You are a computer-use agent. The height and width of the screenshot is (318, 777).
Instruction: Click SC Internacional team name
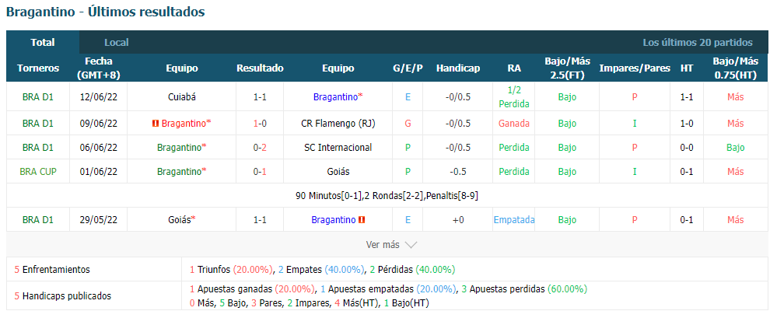point(338,148)
